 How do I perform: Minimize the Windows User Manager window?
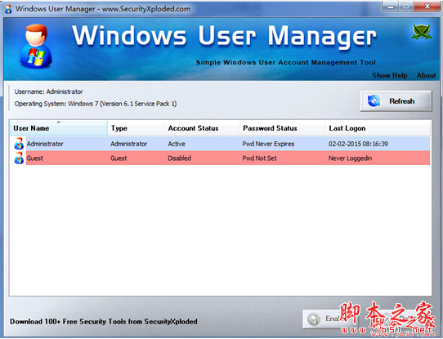point(391,7)
